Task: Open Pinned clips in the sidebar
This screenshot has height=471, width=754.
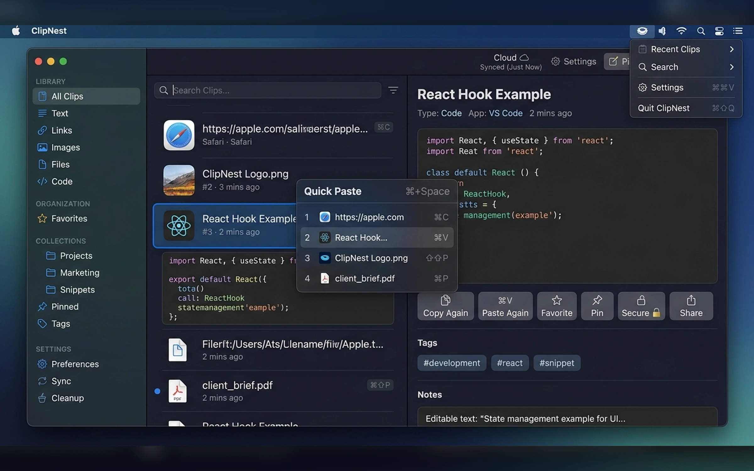Action: (86, 307)
